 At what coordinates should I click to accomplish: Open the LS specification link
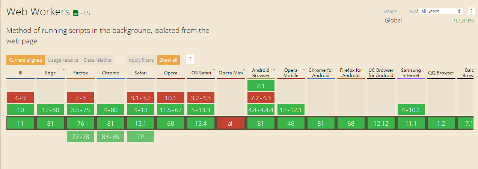[x=87, y=13]
